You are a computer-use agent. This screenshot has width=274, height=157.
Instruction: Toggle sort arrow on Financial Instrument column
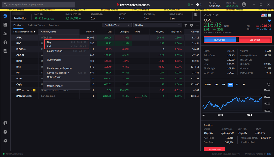pos(35,32)
